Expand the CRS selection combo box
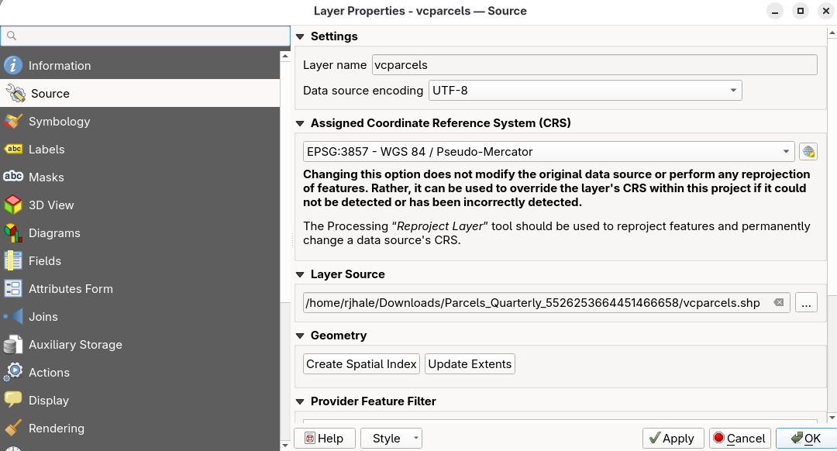The height and width of the screenshot is (451, 837). pyautogui.click(x=549, y=152)
